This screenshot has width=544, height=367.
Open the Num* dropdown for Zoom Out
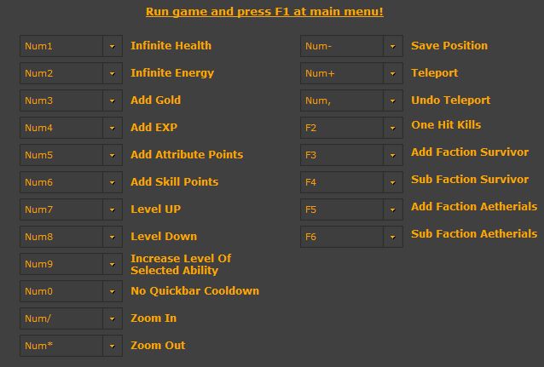[x=112, y=347]
